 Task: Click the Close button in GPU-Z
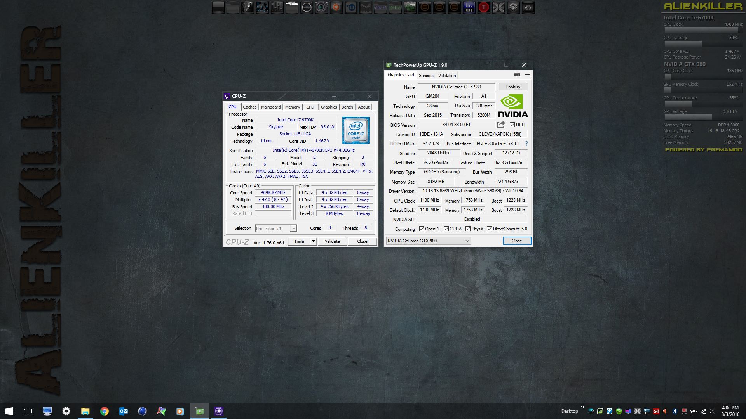(517, 241)
